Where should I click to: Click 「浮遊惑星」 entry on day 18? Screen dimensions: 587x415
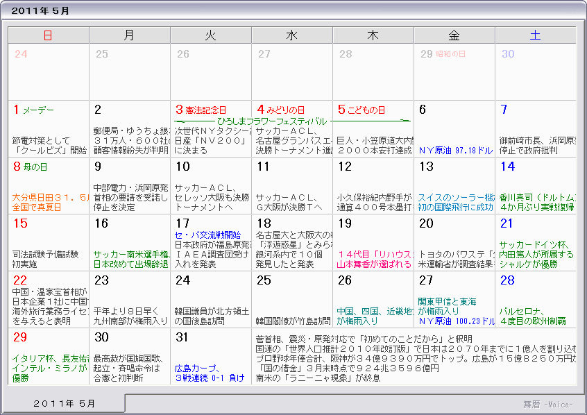click(x=294, y=244)
